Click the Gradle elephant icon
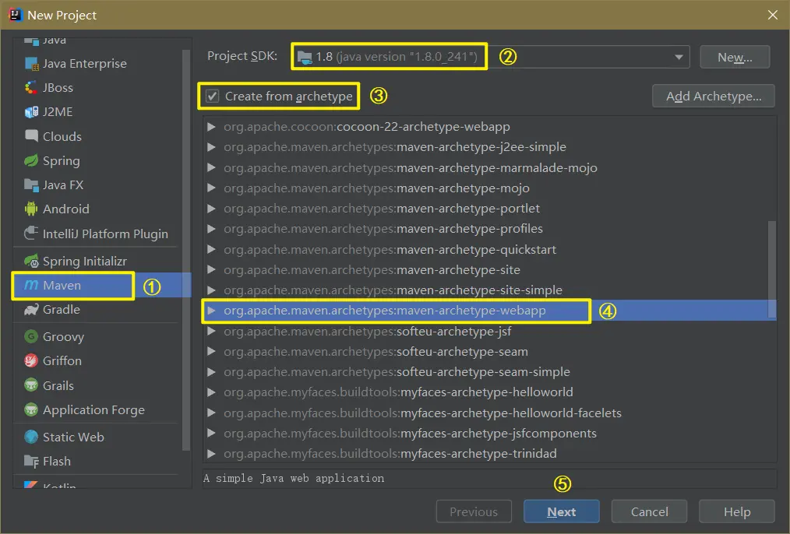This screenshot has width=790, height=534. (x=31, y=310)
